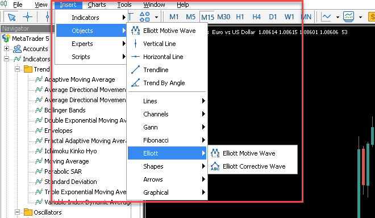
Task: Select the M30 timeframe
Action: (224, 17)
